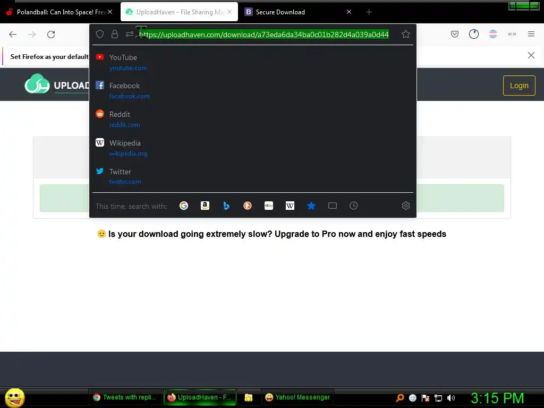Image resolution: width=544 pixels, height=408 pixels.
Task: Search bookmarks via blue star icon
Action: (311, 206)
